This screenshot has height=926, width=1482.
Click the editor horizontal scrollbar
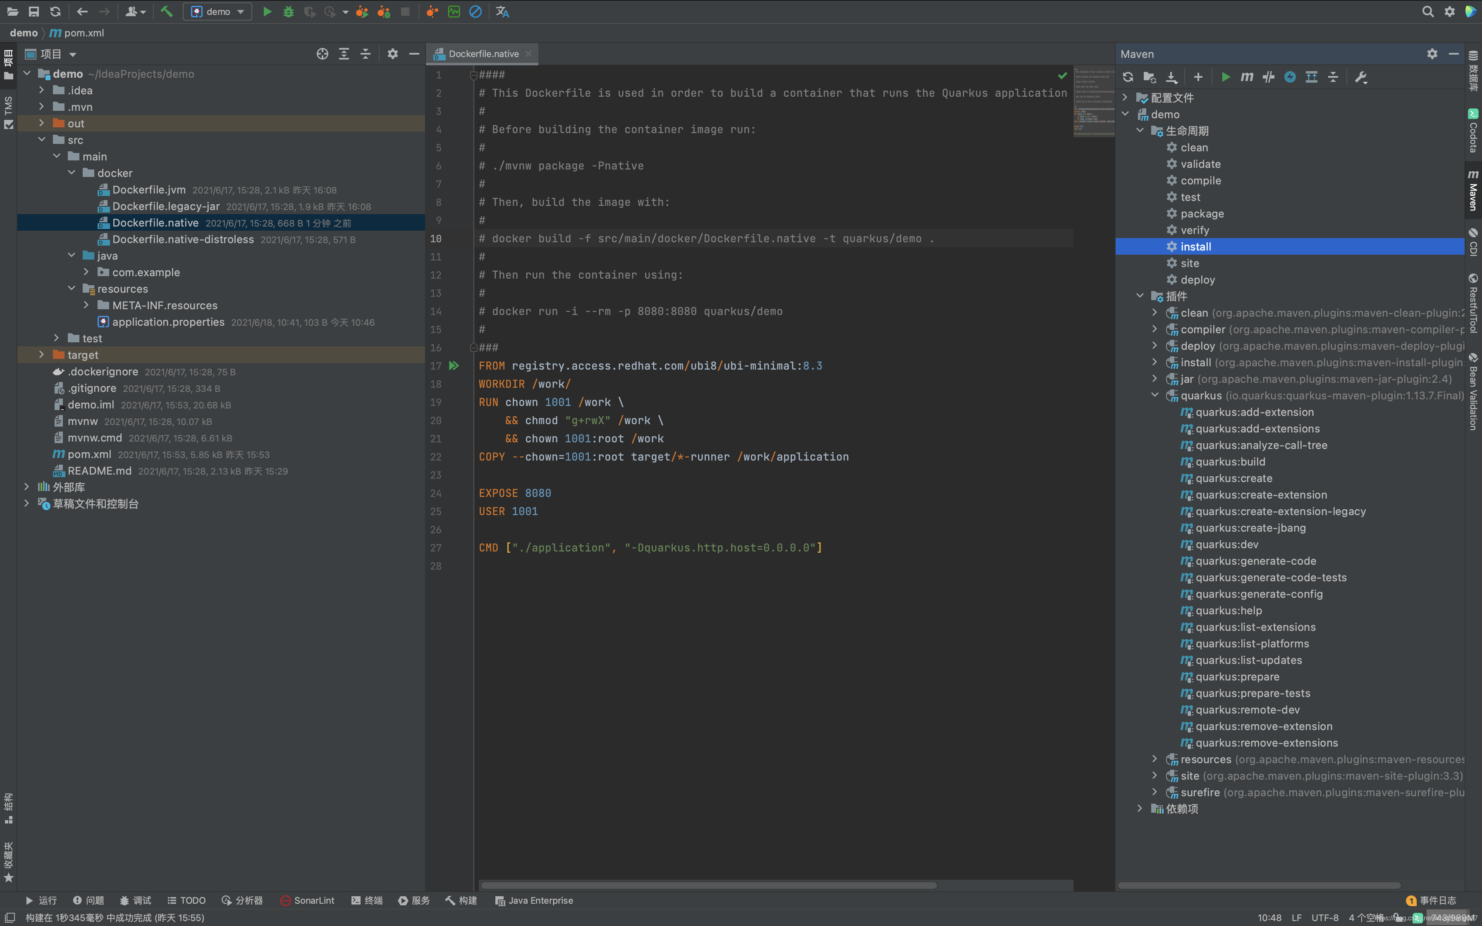[709, 885]
